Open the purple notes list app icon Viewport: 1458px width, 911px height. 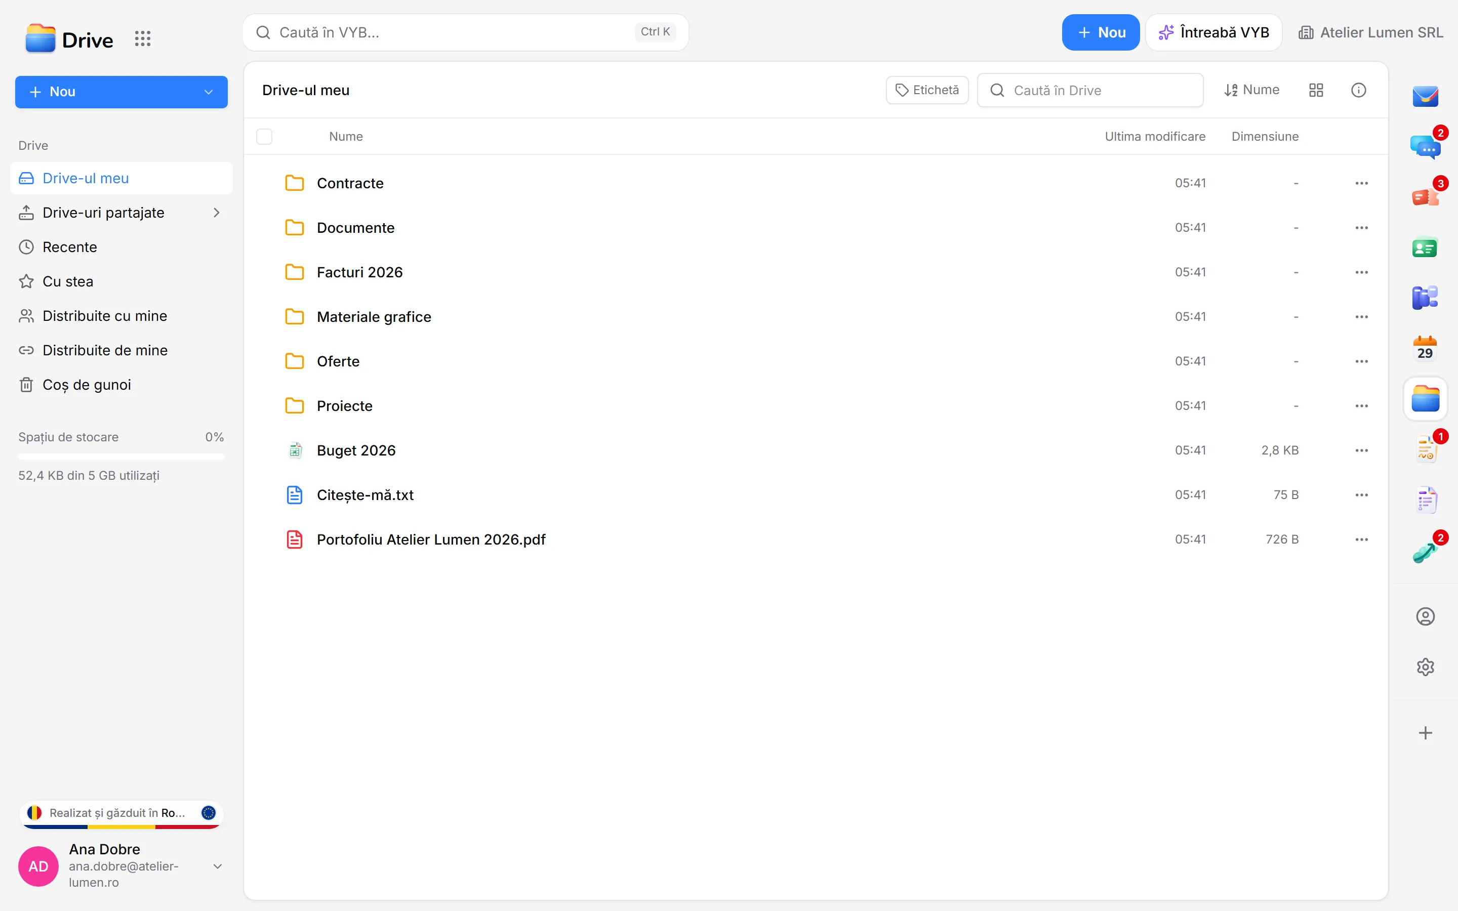pos(1425,500)
